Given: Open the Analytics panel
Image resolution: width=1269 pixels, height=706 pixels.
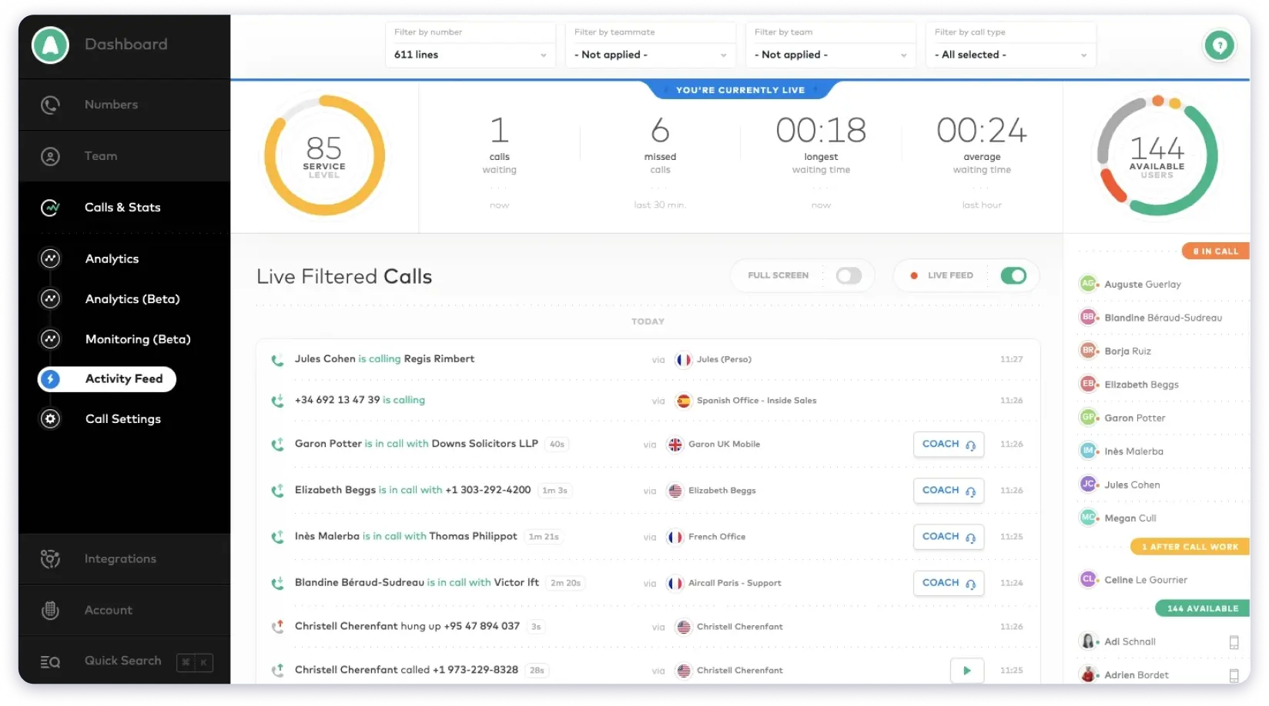Looking at the screenshot, I should point(112,258).
